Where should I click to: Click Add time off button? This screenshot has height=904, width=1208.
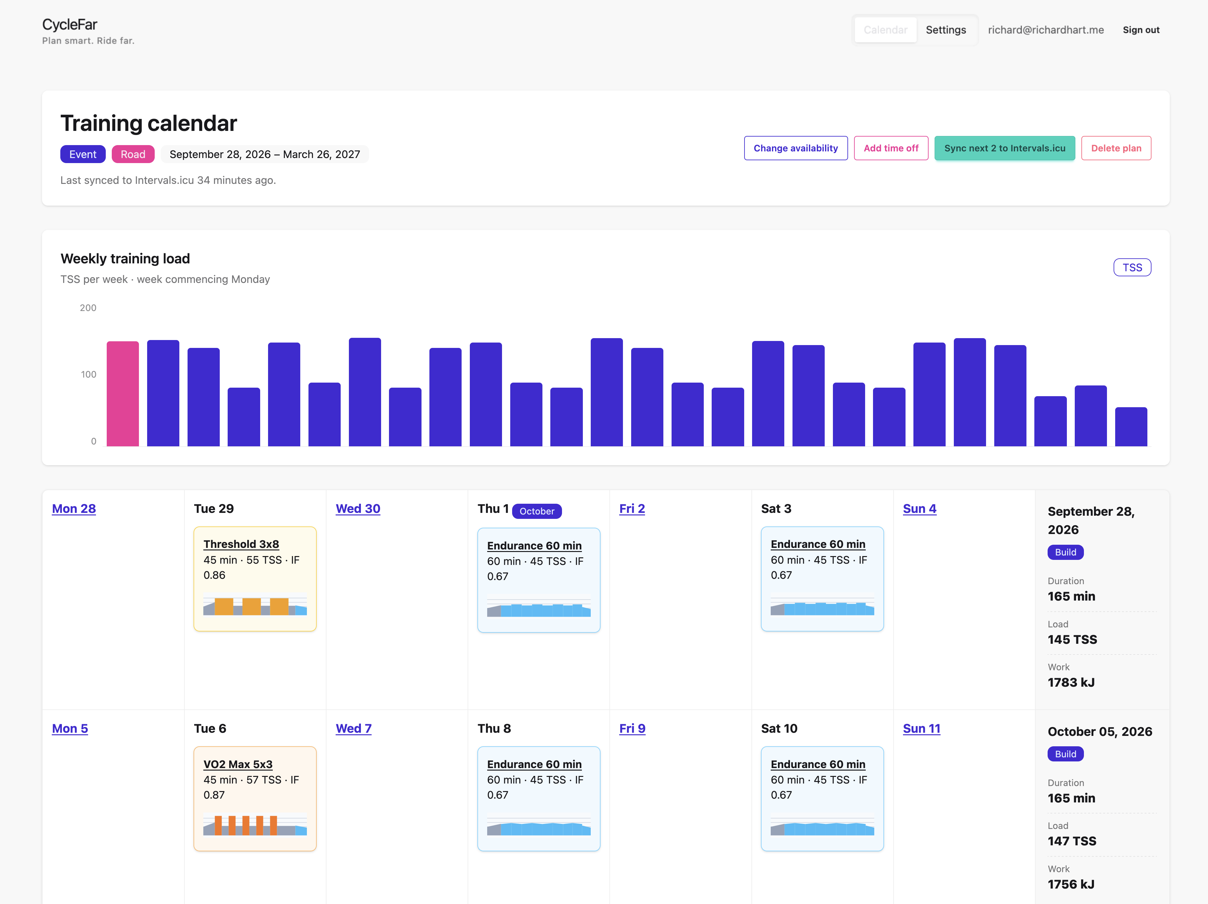click(x=891, y=148)
